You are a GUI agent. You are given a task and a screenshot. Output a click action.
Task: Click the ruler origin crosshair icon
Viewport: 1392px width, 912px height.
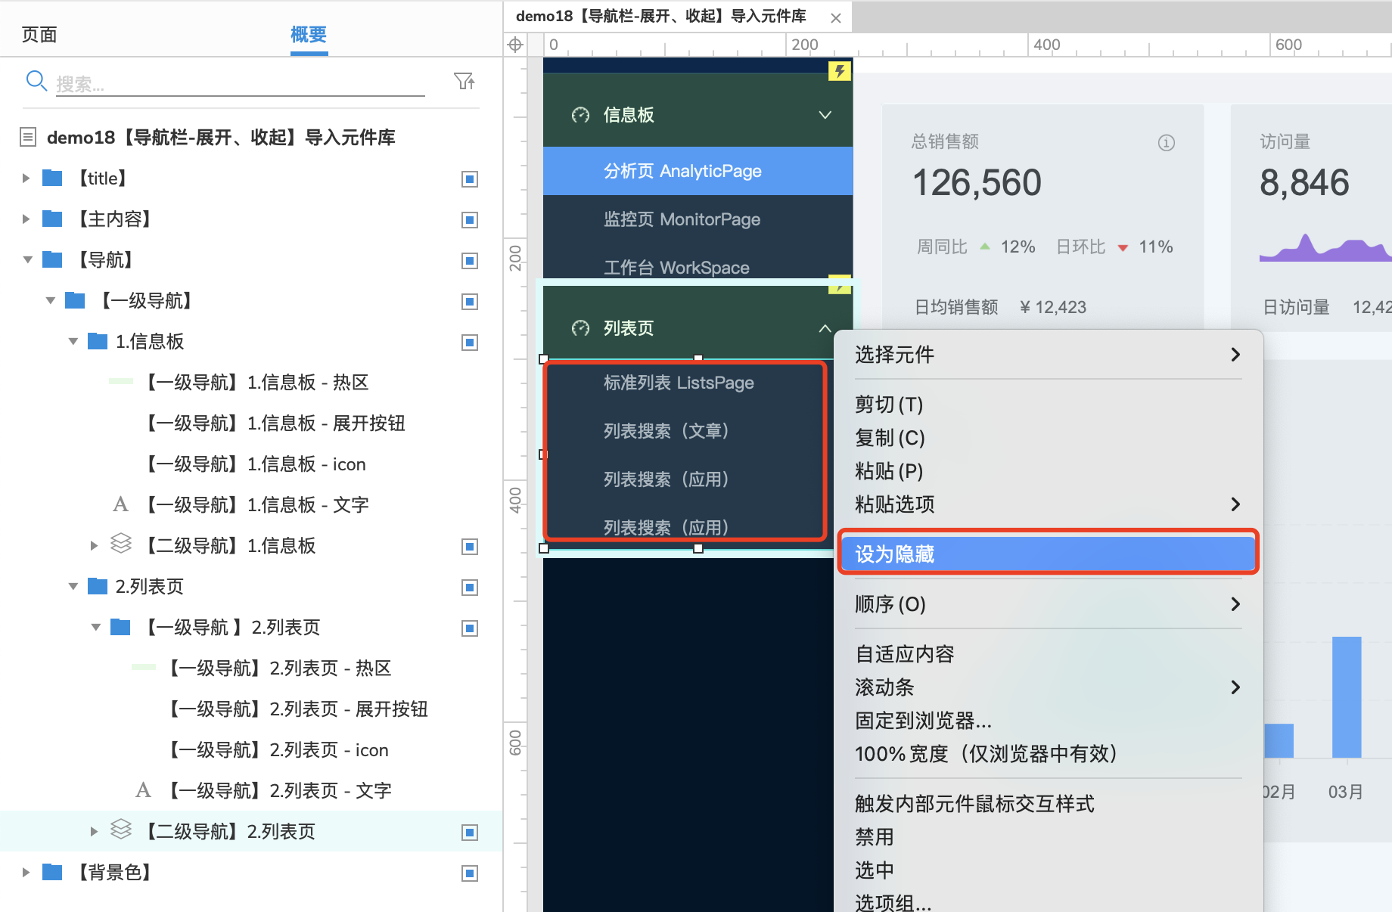click(x=515, y=45)
